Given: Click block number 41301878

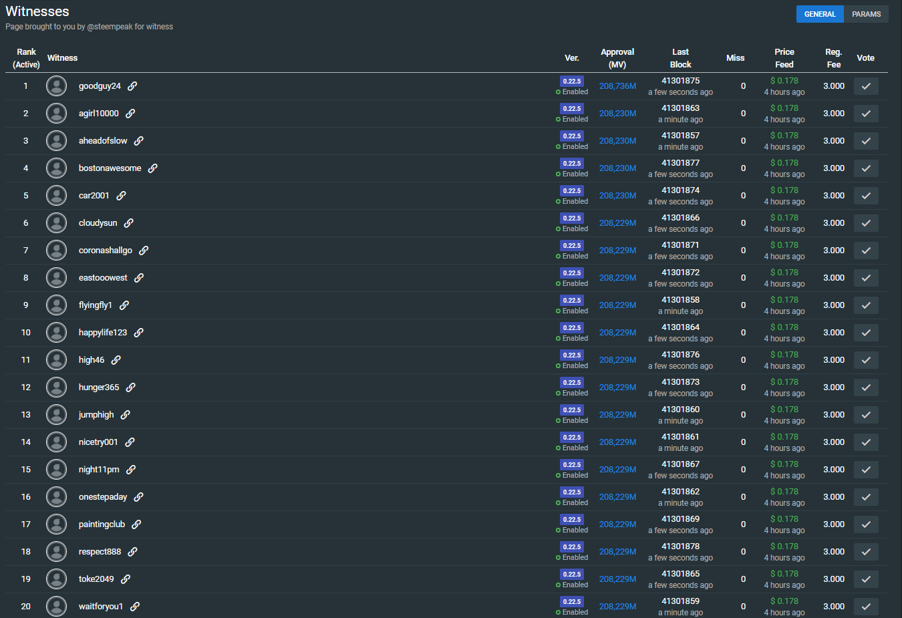Looking at the screenshot, I should pyautogui.click(x=680, y=547).
